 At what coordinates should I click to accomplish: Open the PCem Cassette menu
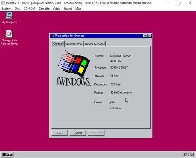(44, 9)
